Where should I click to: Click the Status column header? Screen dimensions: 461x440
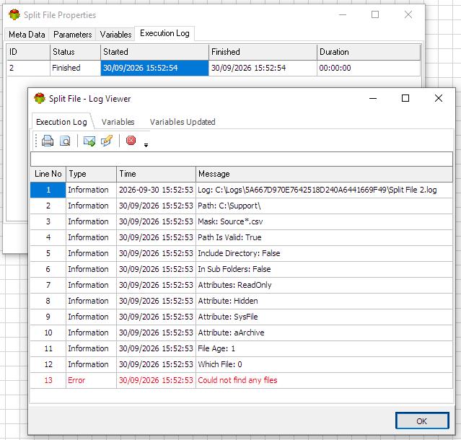75,52
